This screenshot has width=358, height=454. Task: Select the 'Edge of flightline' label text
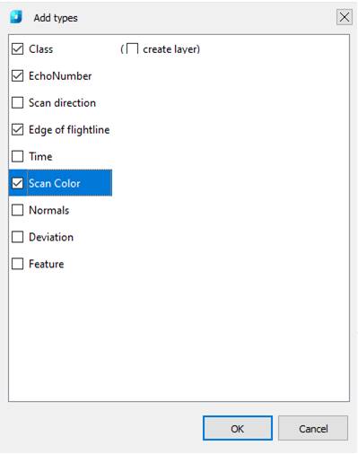point(69,130)
